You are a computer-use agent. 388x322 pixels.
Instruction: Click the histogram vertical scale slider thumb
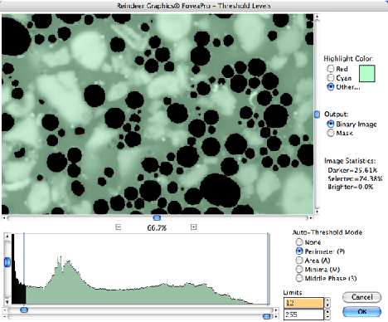[7, 262]
